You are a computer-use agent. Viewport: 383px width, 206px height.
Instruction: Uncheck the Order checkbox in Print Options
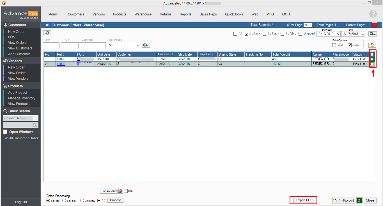tap(350, 45)
